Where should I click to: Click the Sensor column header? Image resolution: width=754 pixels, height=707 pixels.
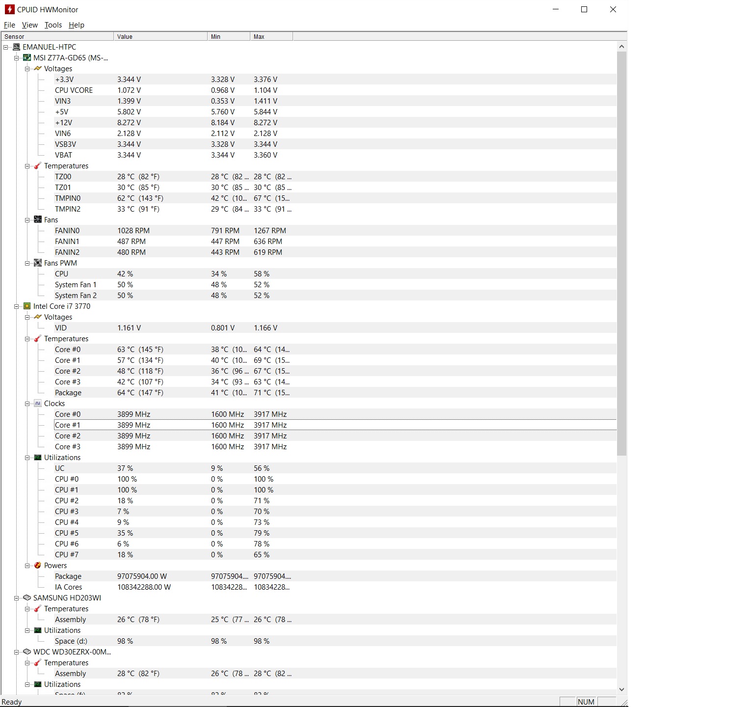click(57, 36)
